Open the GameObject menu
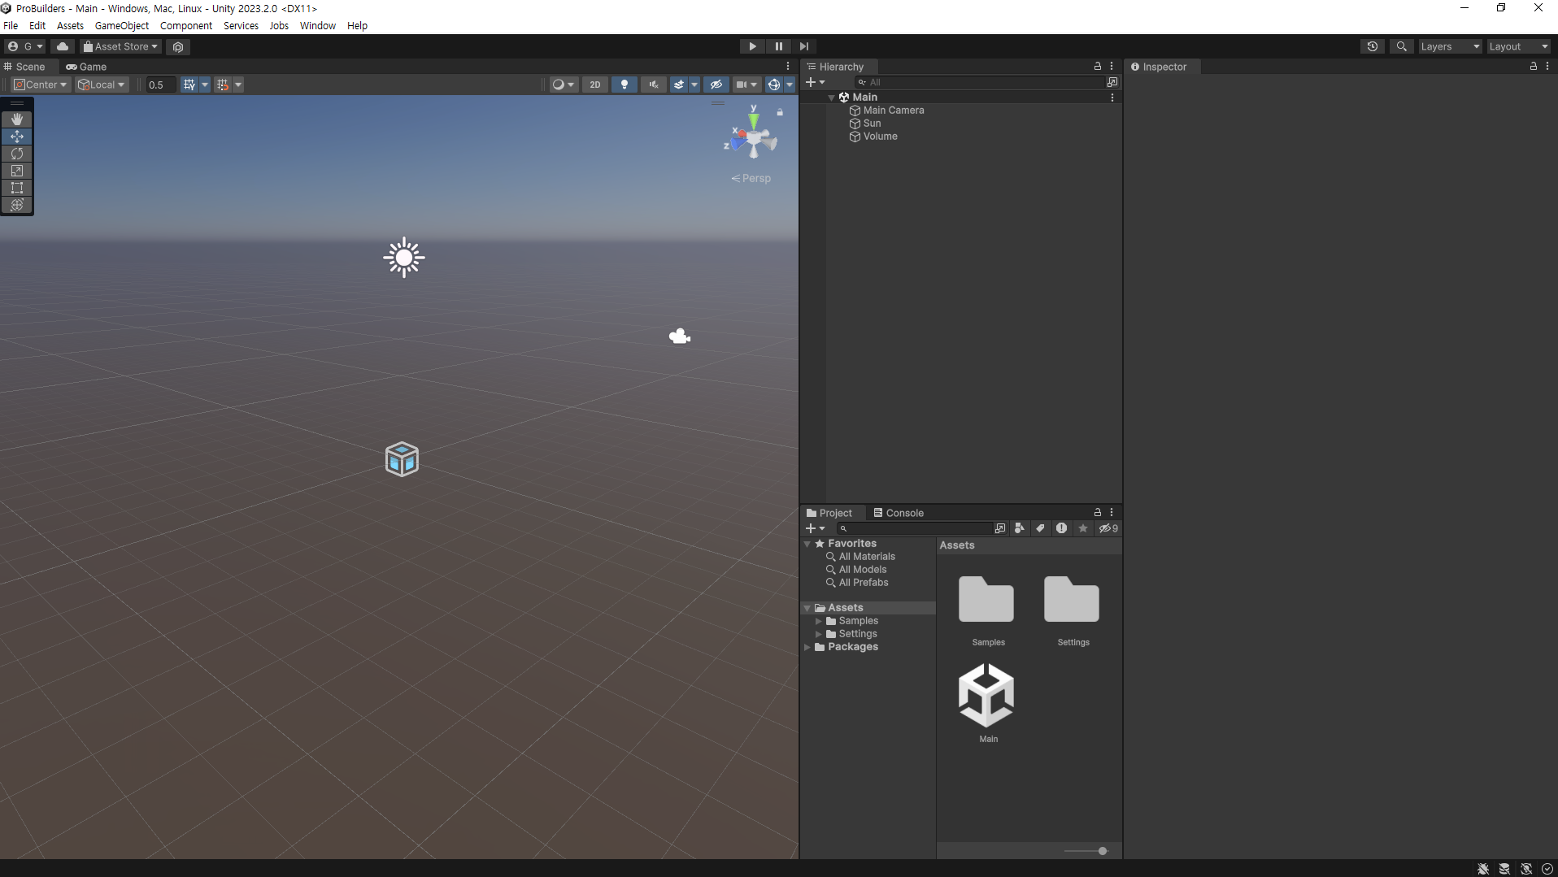Viewport: 1558px width, 877px height. coord(122,25)
